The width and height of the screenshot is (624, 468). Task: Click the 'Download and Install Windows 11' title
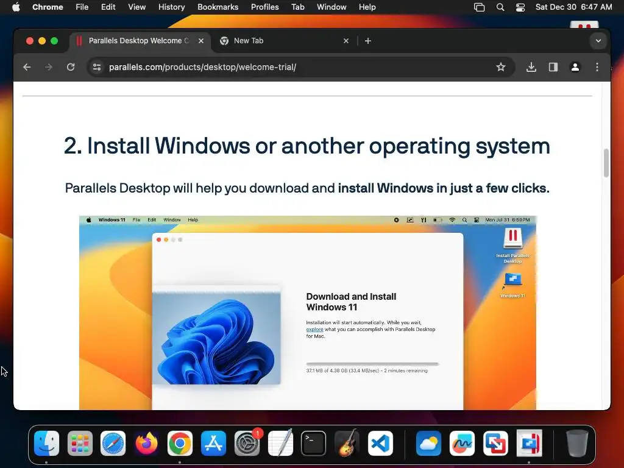351,302
